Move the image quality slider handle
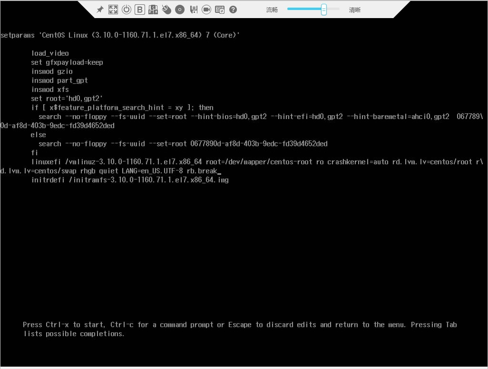Image resolution: width=488 pixels, height=369 pixels. (324, 10)
